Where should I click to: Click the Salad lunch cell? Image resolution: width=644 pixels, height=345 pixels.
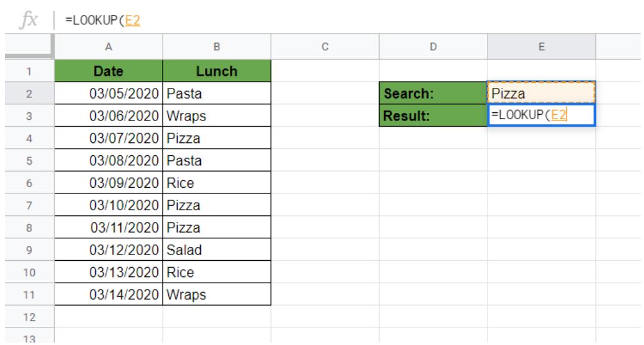(x=216, y=251)
